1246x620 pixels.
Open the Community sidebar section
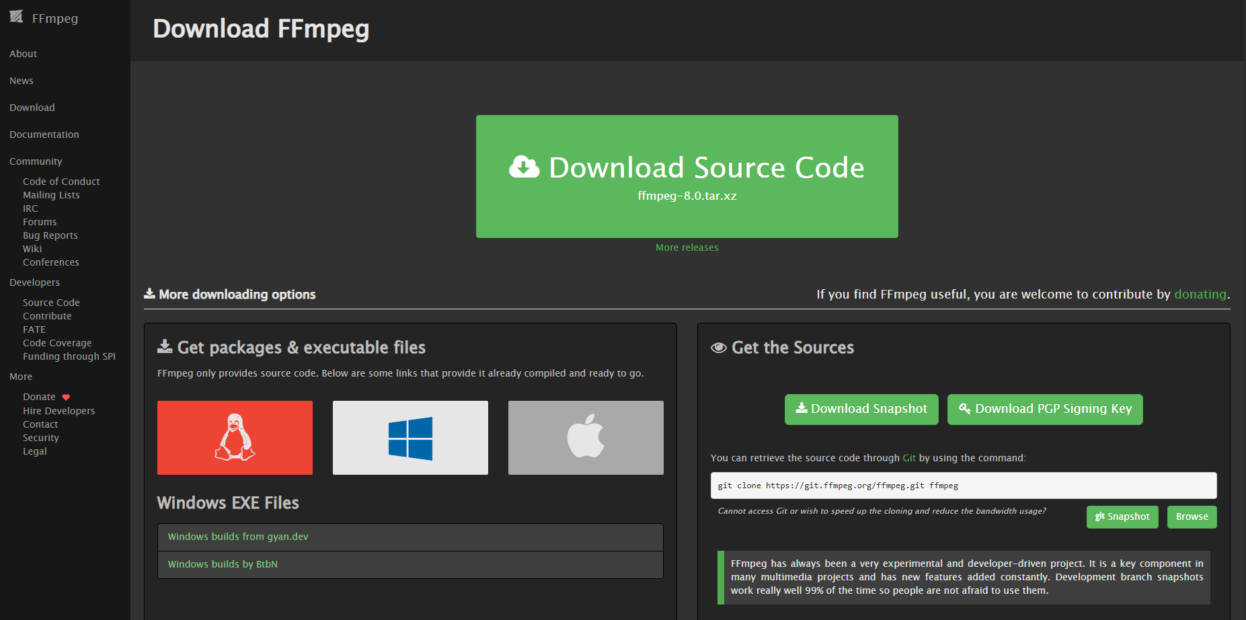coord(36,161)
